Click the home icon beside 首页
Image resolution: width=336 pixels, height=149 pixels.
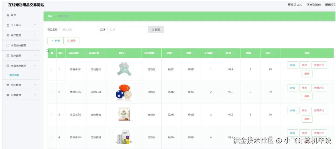pyautogui.click(x=8, y=15)
